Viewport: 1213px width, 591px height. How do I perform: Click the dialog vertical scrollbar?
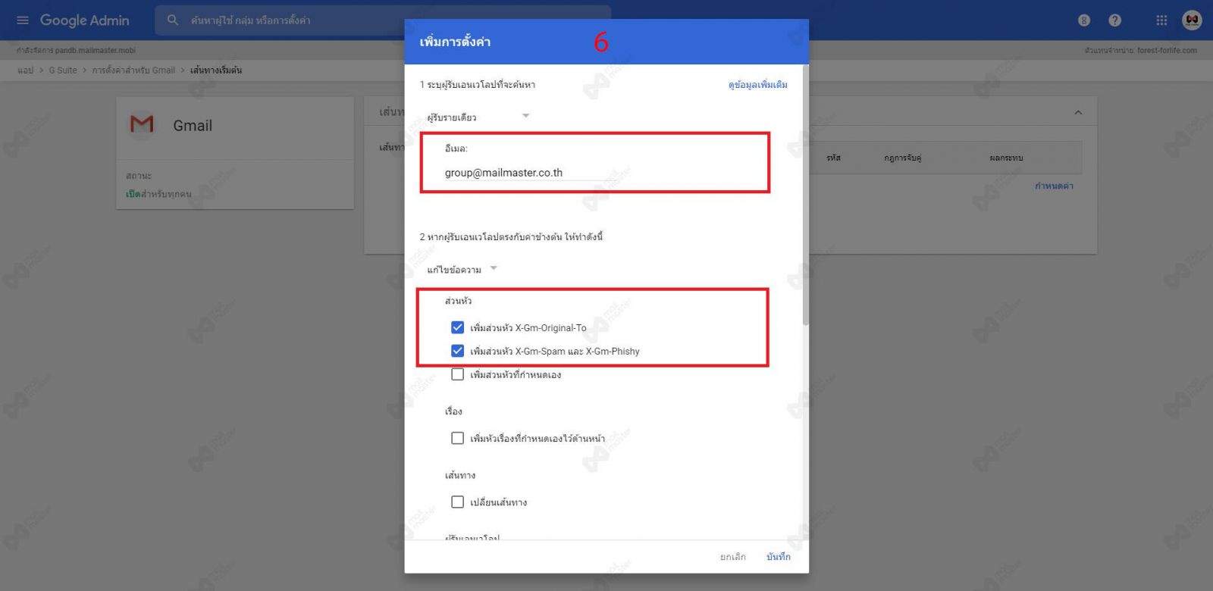805,195
